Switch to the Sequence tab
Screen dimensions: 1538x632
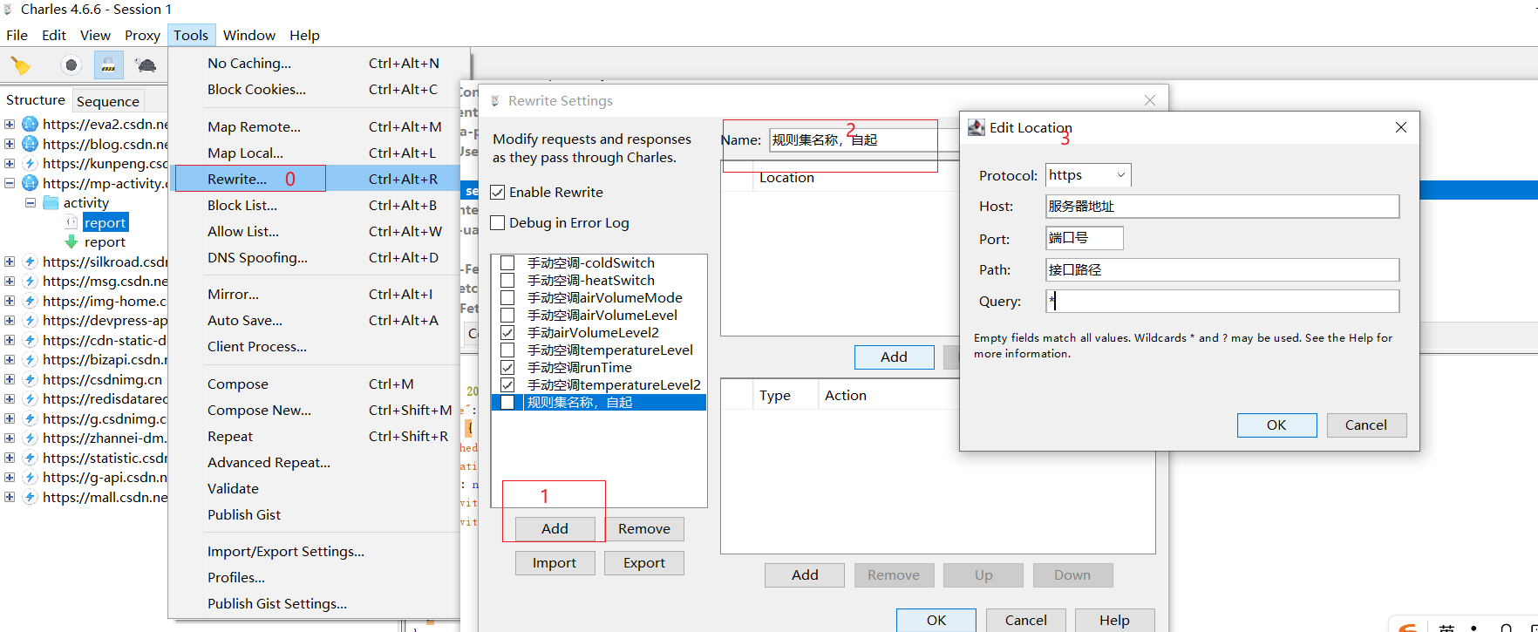coord(108,101)
